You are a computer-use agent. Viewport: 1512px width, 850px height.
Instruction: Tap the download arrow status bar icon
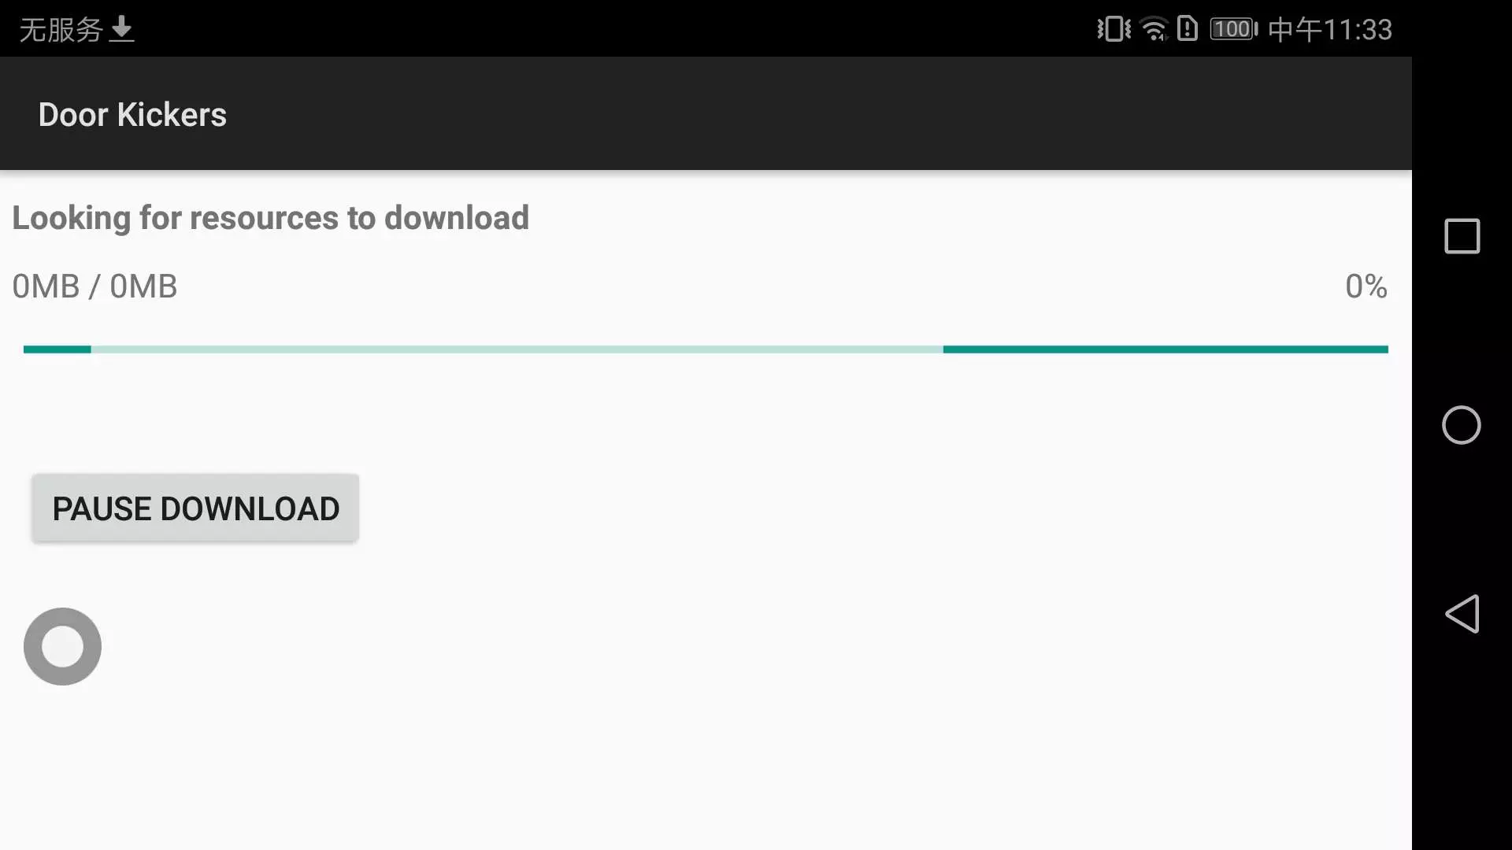122,29
